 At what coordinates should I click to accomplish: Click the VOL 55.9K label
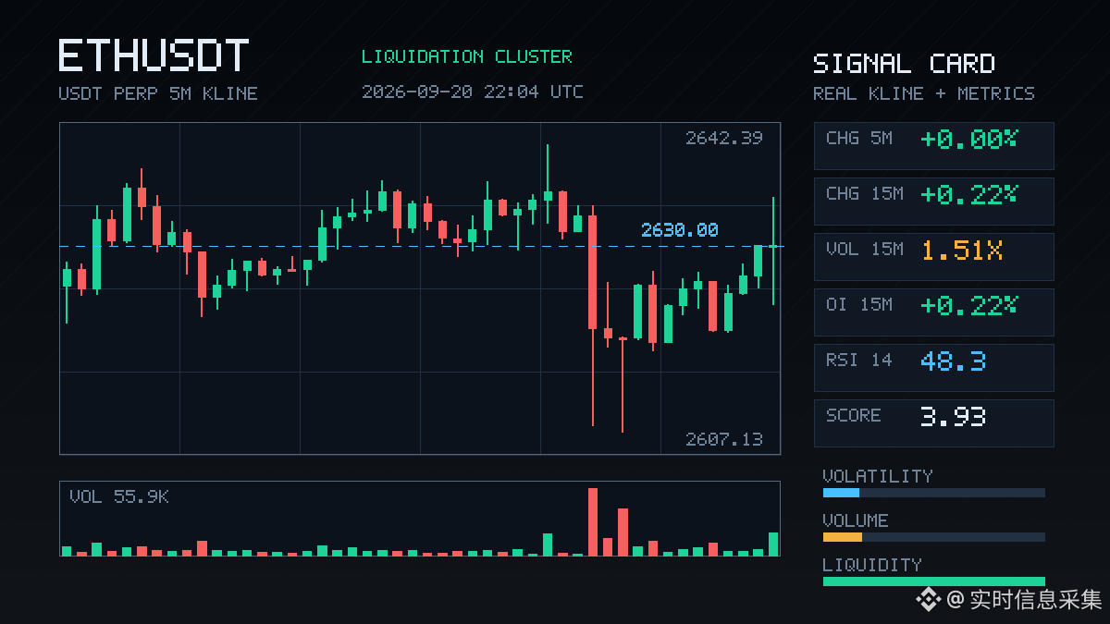click(x=119, y=496)
